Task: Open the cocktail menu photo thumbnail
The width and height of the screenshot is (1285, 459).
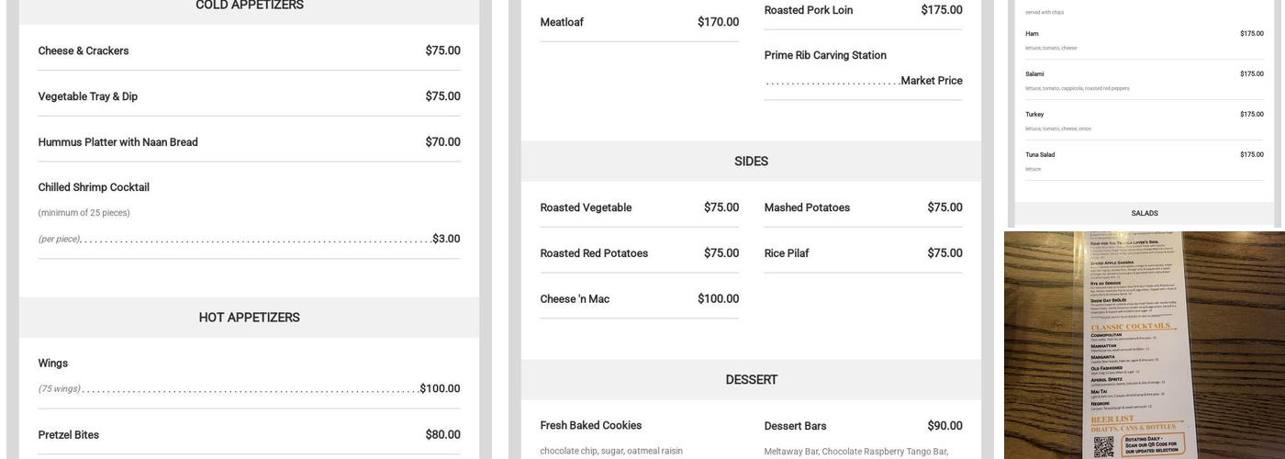Action: click(1144, 345)
